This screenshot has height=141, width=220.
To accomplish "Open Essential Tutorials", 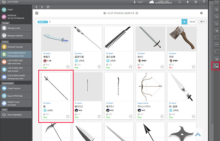I will [x=16, y=47].
